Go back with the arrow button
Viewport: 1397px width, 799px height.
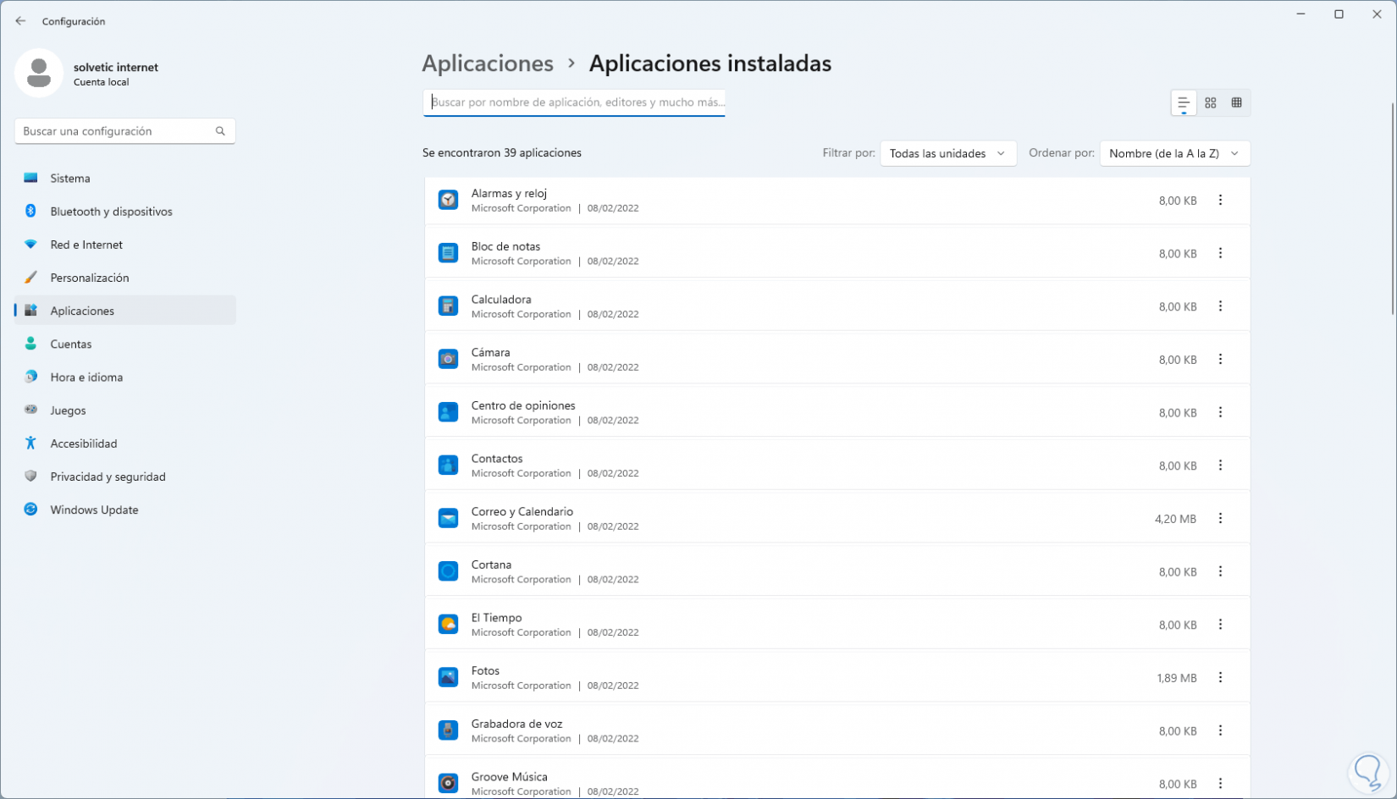(x=20, y=21)
